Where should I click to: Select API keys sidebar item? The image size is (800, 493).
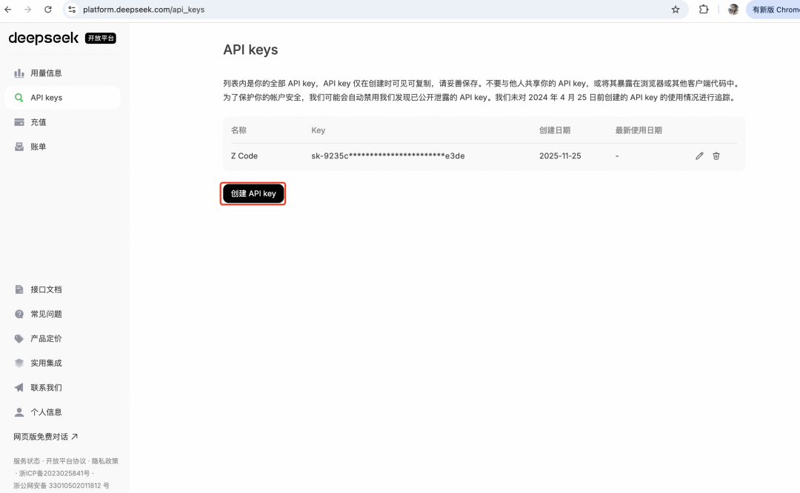pos(62,98)
